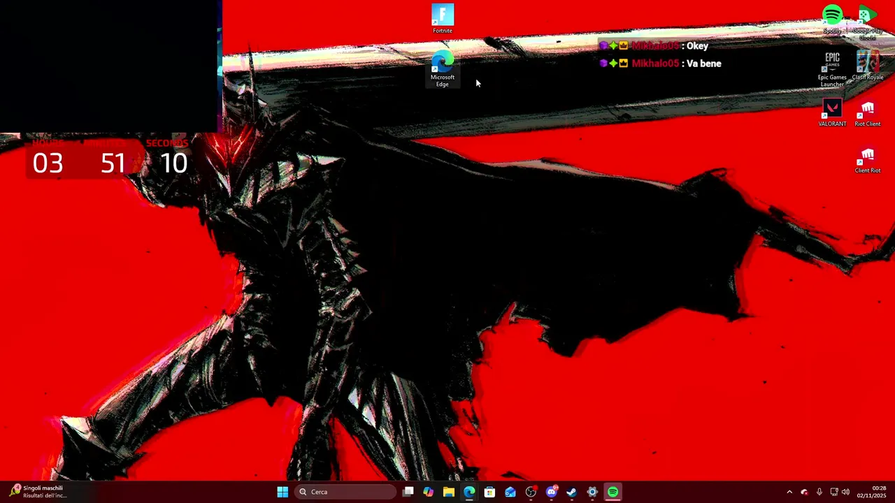Open Task View from the taskbar
Image resolution: width=895 pixels, height=503 pixels.
(x=408, y=492)
